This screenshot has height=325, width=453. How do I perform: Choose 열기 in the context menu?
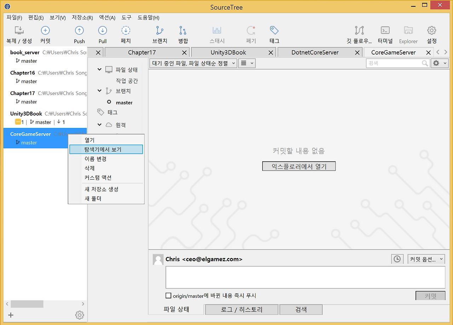106,140
